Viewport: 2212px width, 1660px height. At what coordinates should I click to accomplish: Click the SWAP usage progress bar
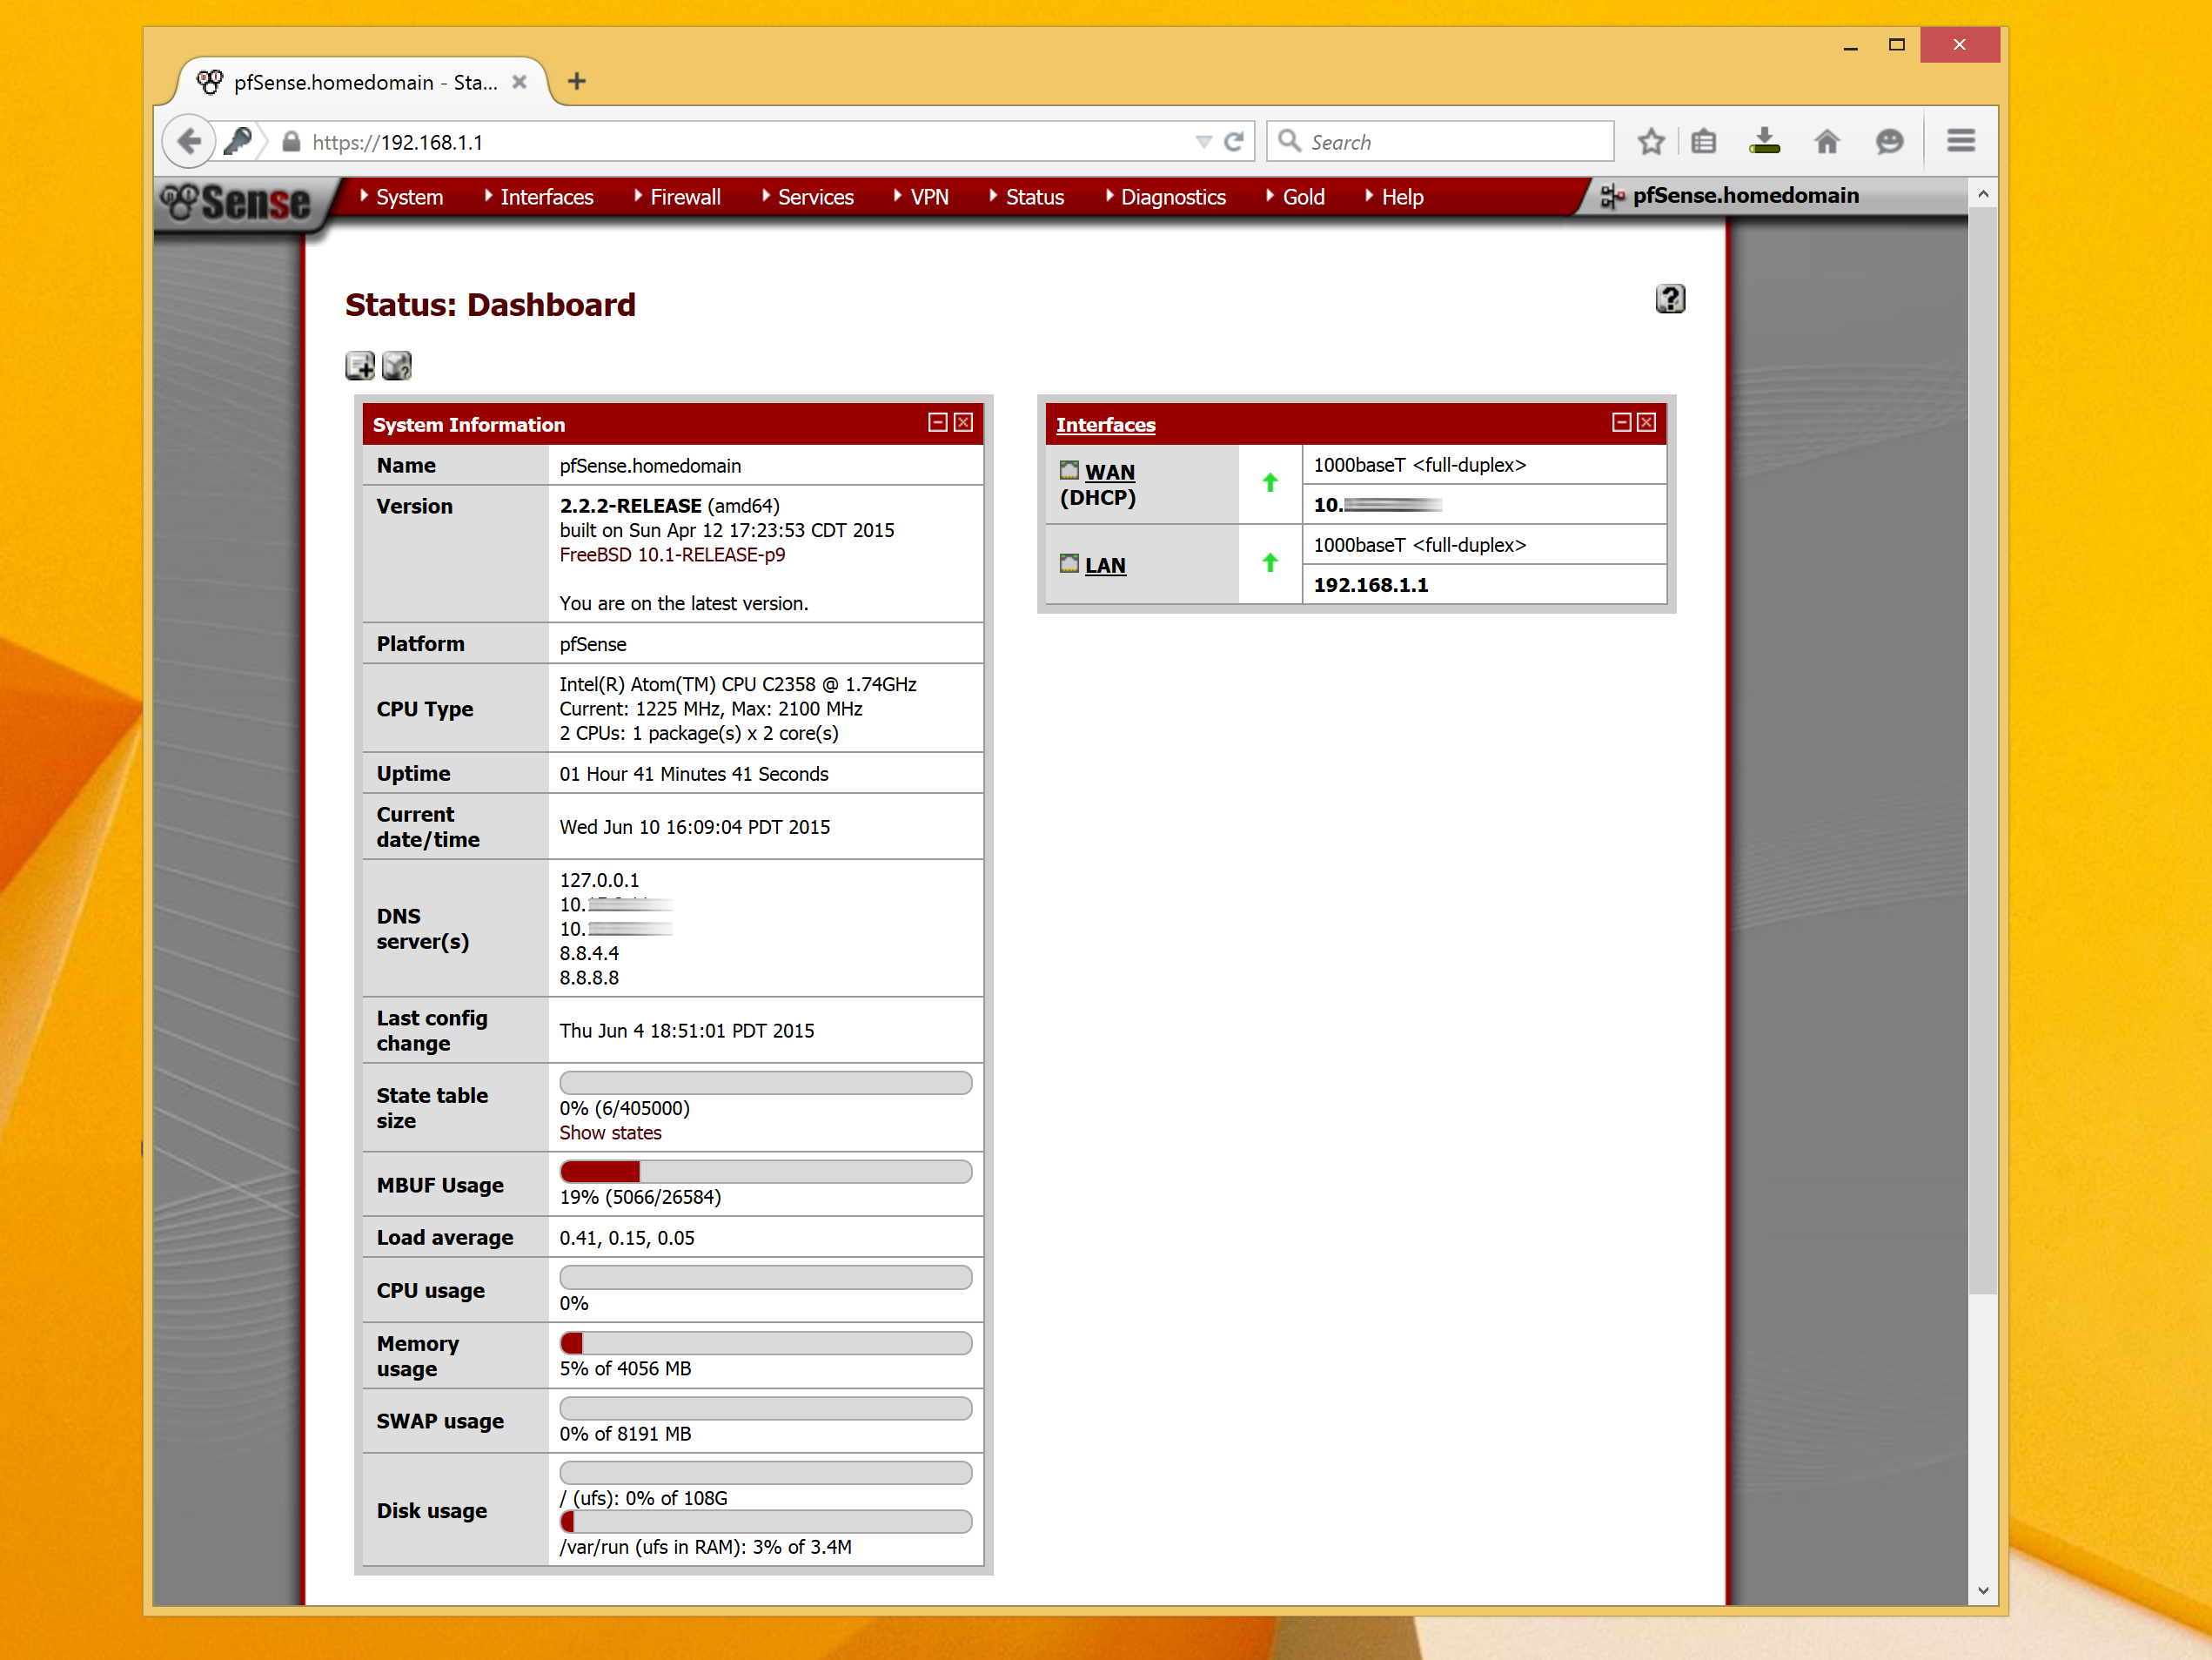[x=766, y=1408]
